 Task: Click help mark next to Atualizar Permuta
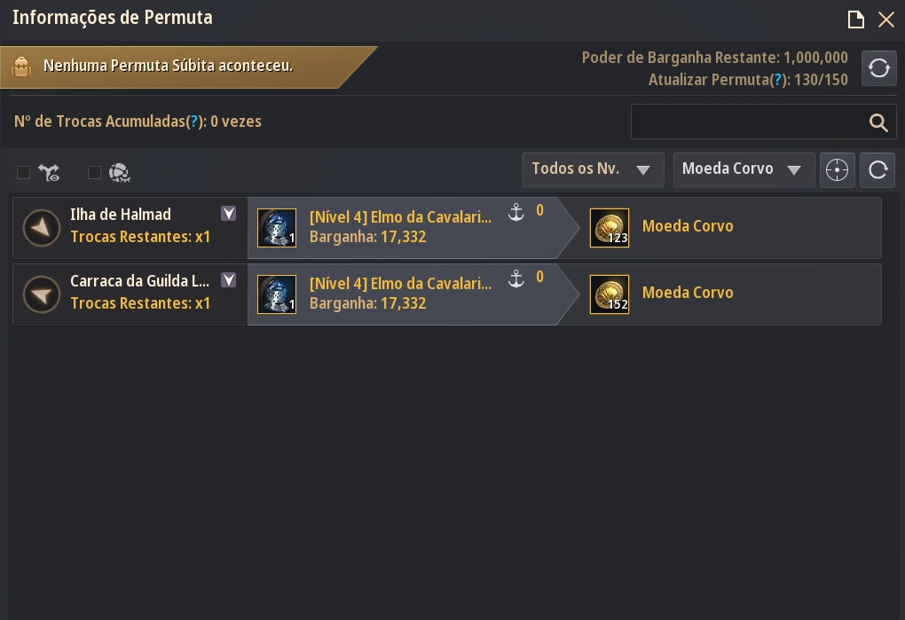(x=778, y=80)
